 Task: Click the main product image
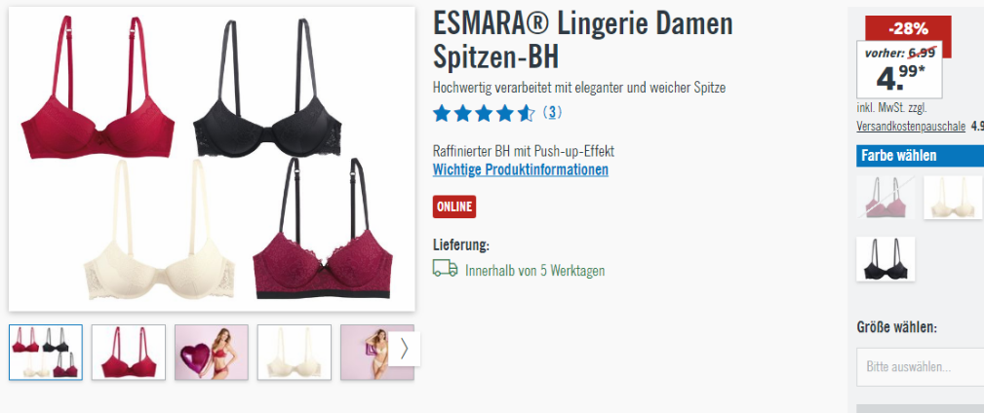pos(213,159)
